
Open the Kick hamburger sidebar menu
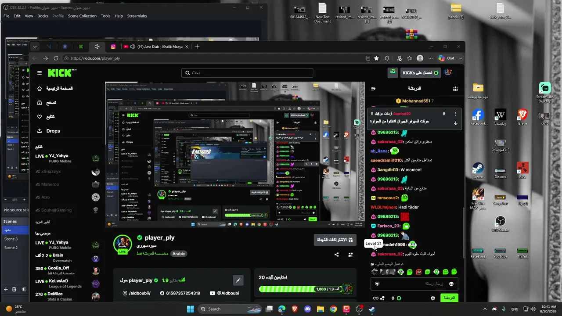coord(40,73)
